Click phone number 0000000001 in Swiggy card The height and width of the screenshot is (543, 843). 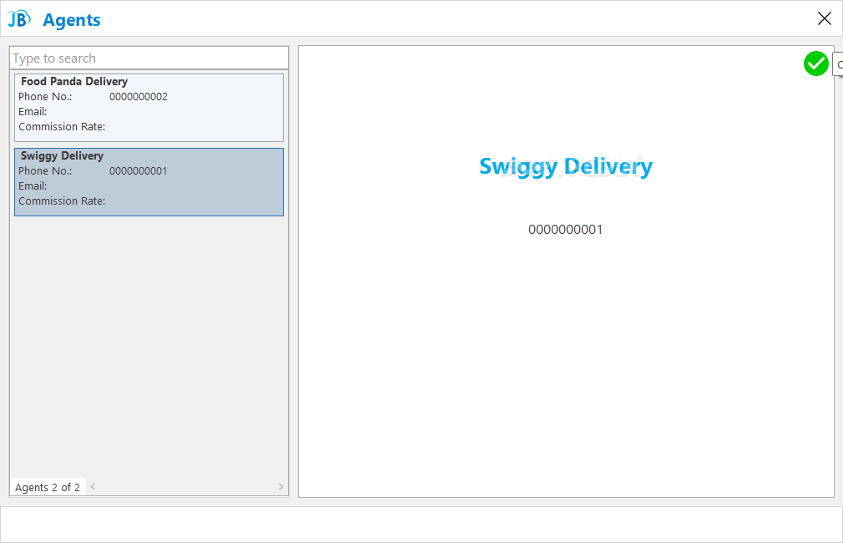pos(139,171)
